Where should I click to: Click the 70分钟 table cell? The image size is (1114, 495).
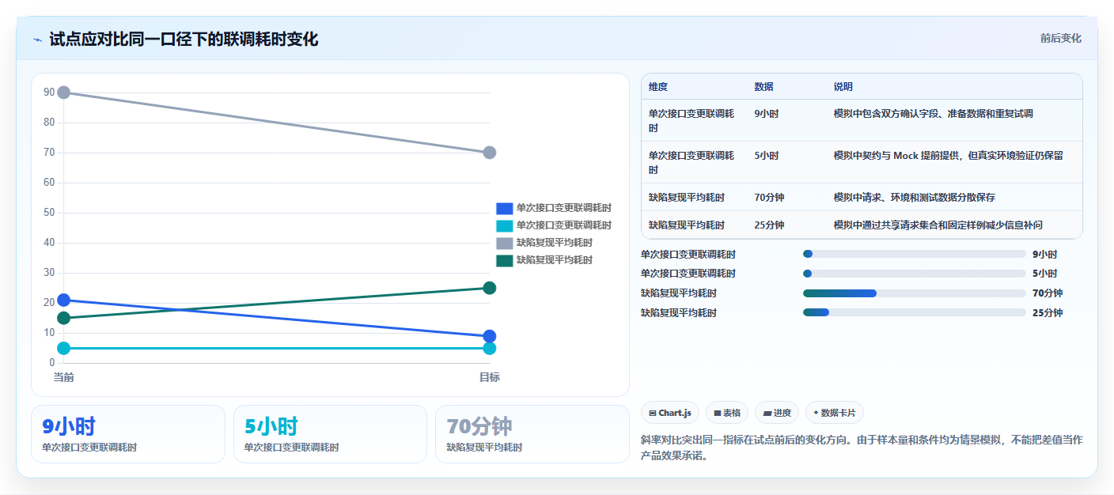click(770, 198)
